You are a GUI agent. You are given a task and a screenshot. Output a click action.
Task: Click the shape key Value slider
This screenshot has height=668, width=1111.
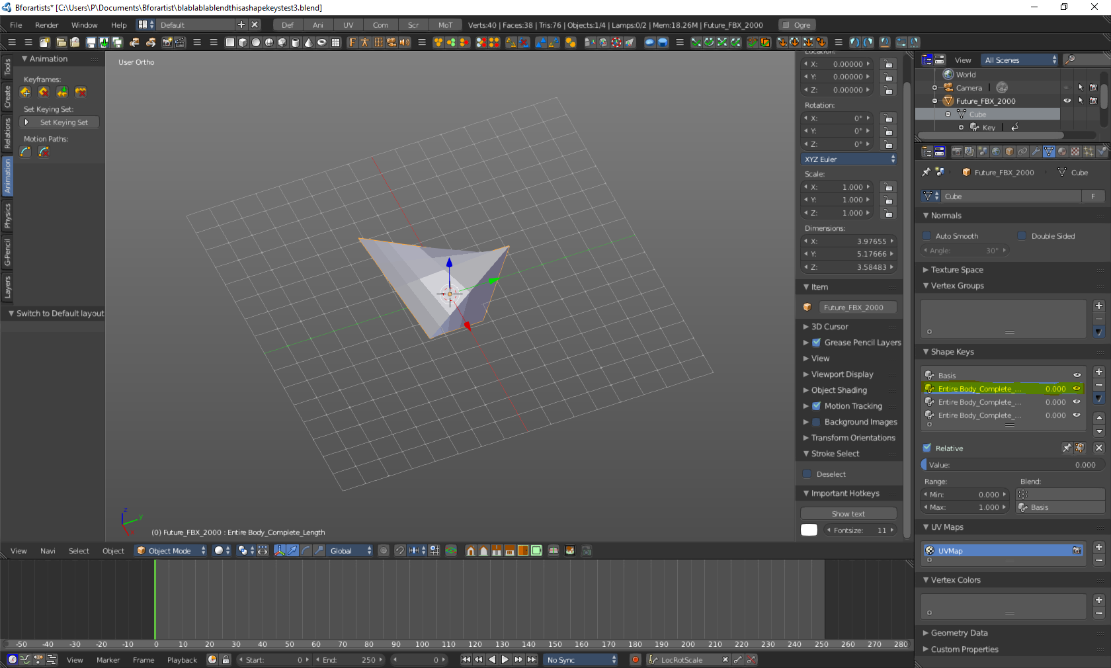click(x=1010, y=465)
